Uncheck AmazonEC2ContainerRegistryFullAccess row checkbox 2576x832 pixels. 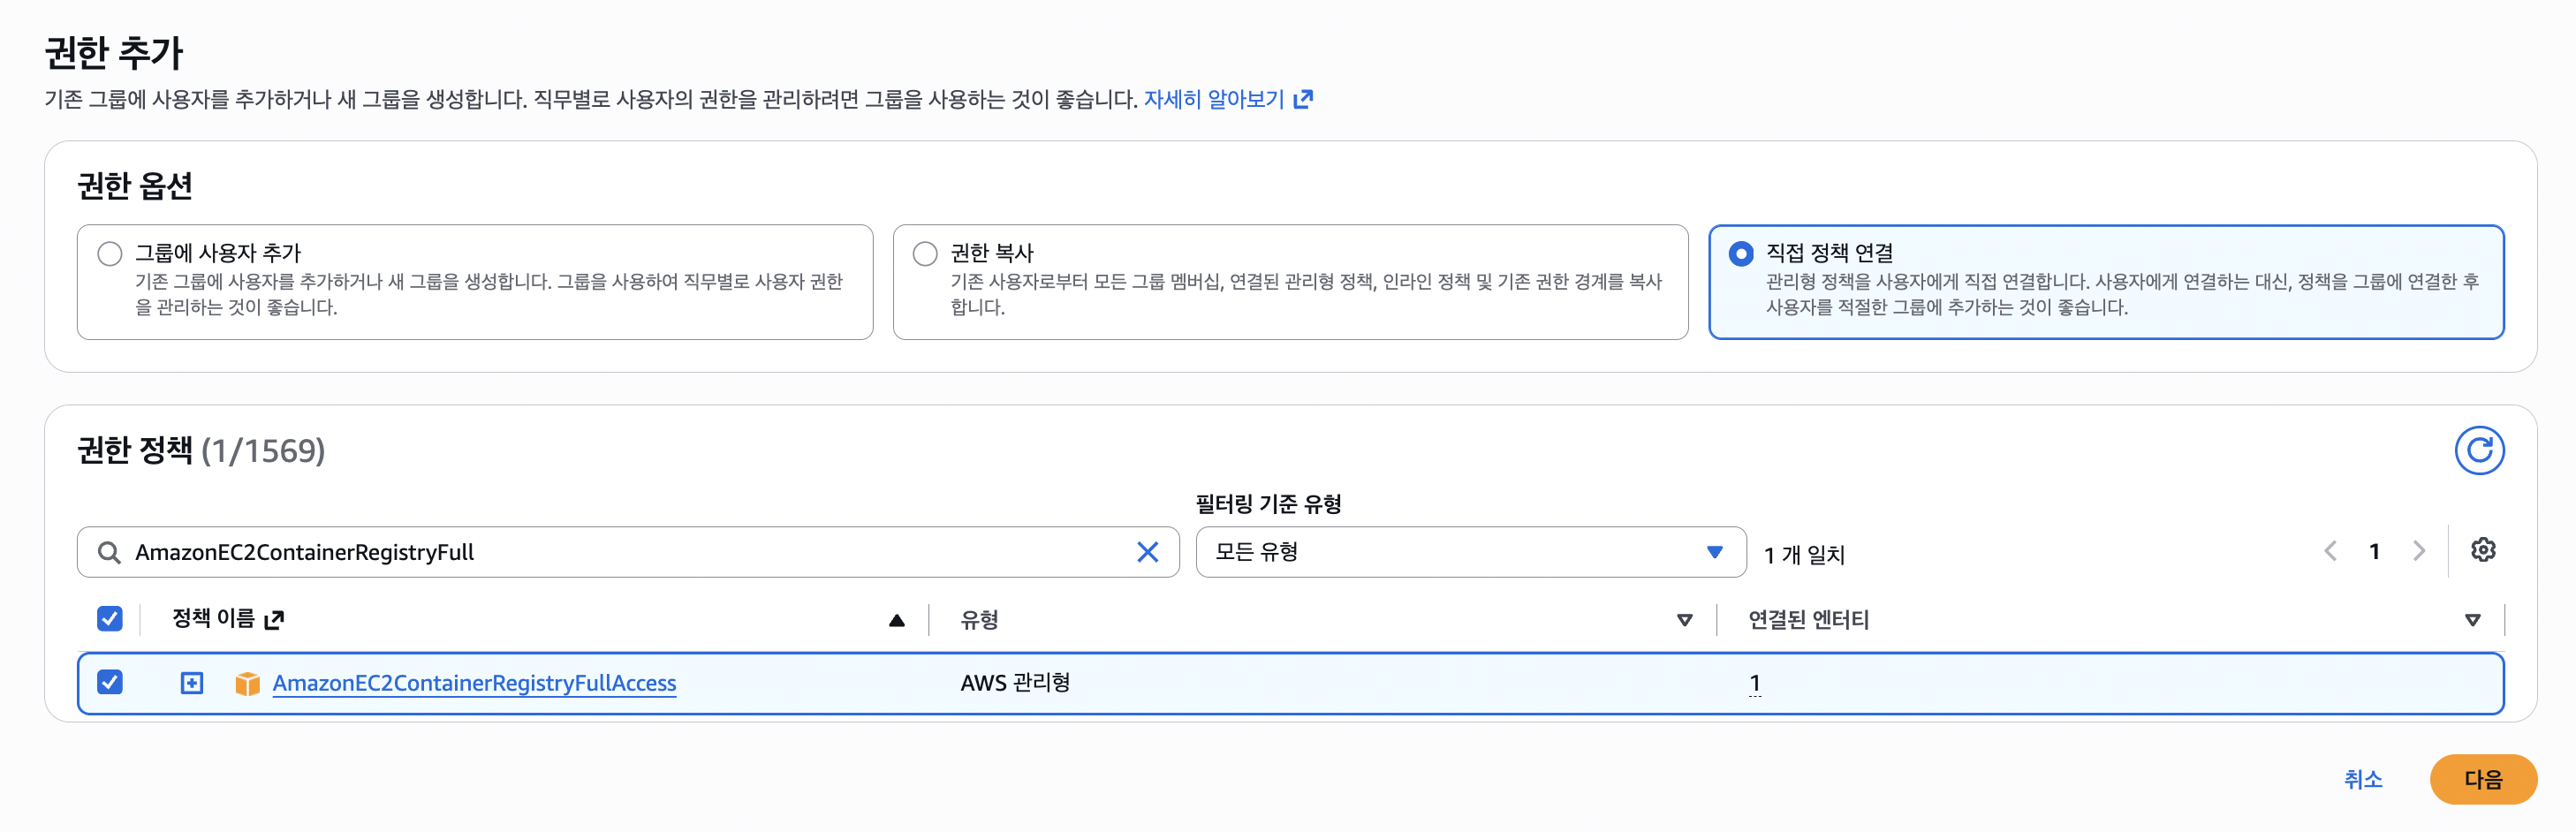[x=109, y=682]
